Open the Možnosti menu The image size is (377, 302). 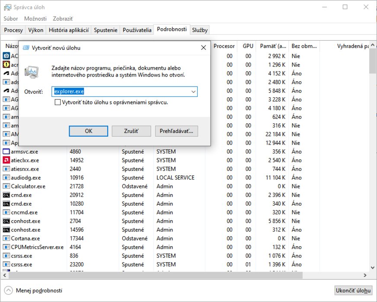coord(35,19)
